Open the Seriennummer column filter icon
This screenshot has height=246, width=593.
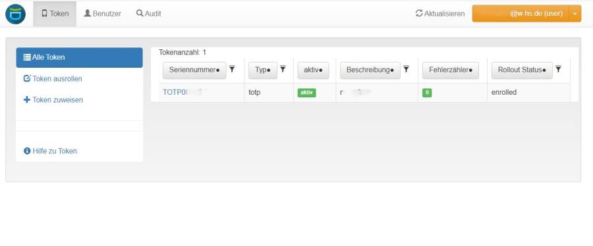click(x=232, y=68)
